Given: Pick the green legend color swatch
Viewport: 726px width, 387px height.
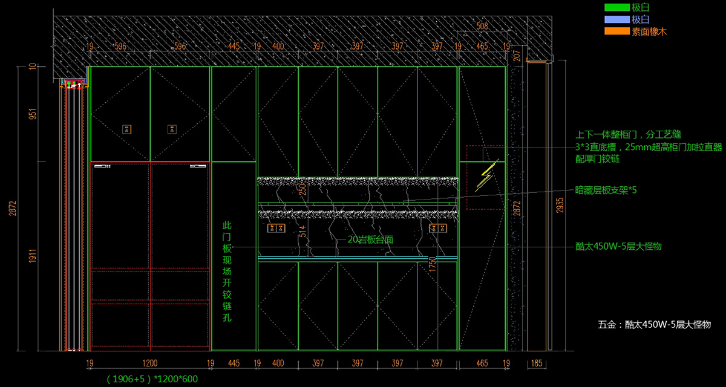Looking at the screenshot, I should tap(616, 8).
